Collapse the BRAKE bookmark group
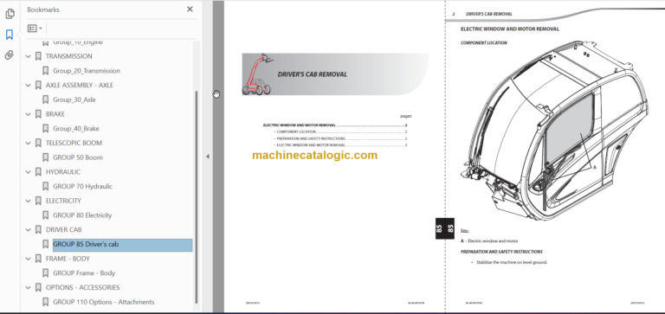Viewport: 665px width, 314px height. pos(29,114)
